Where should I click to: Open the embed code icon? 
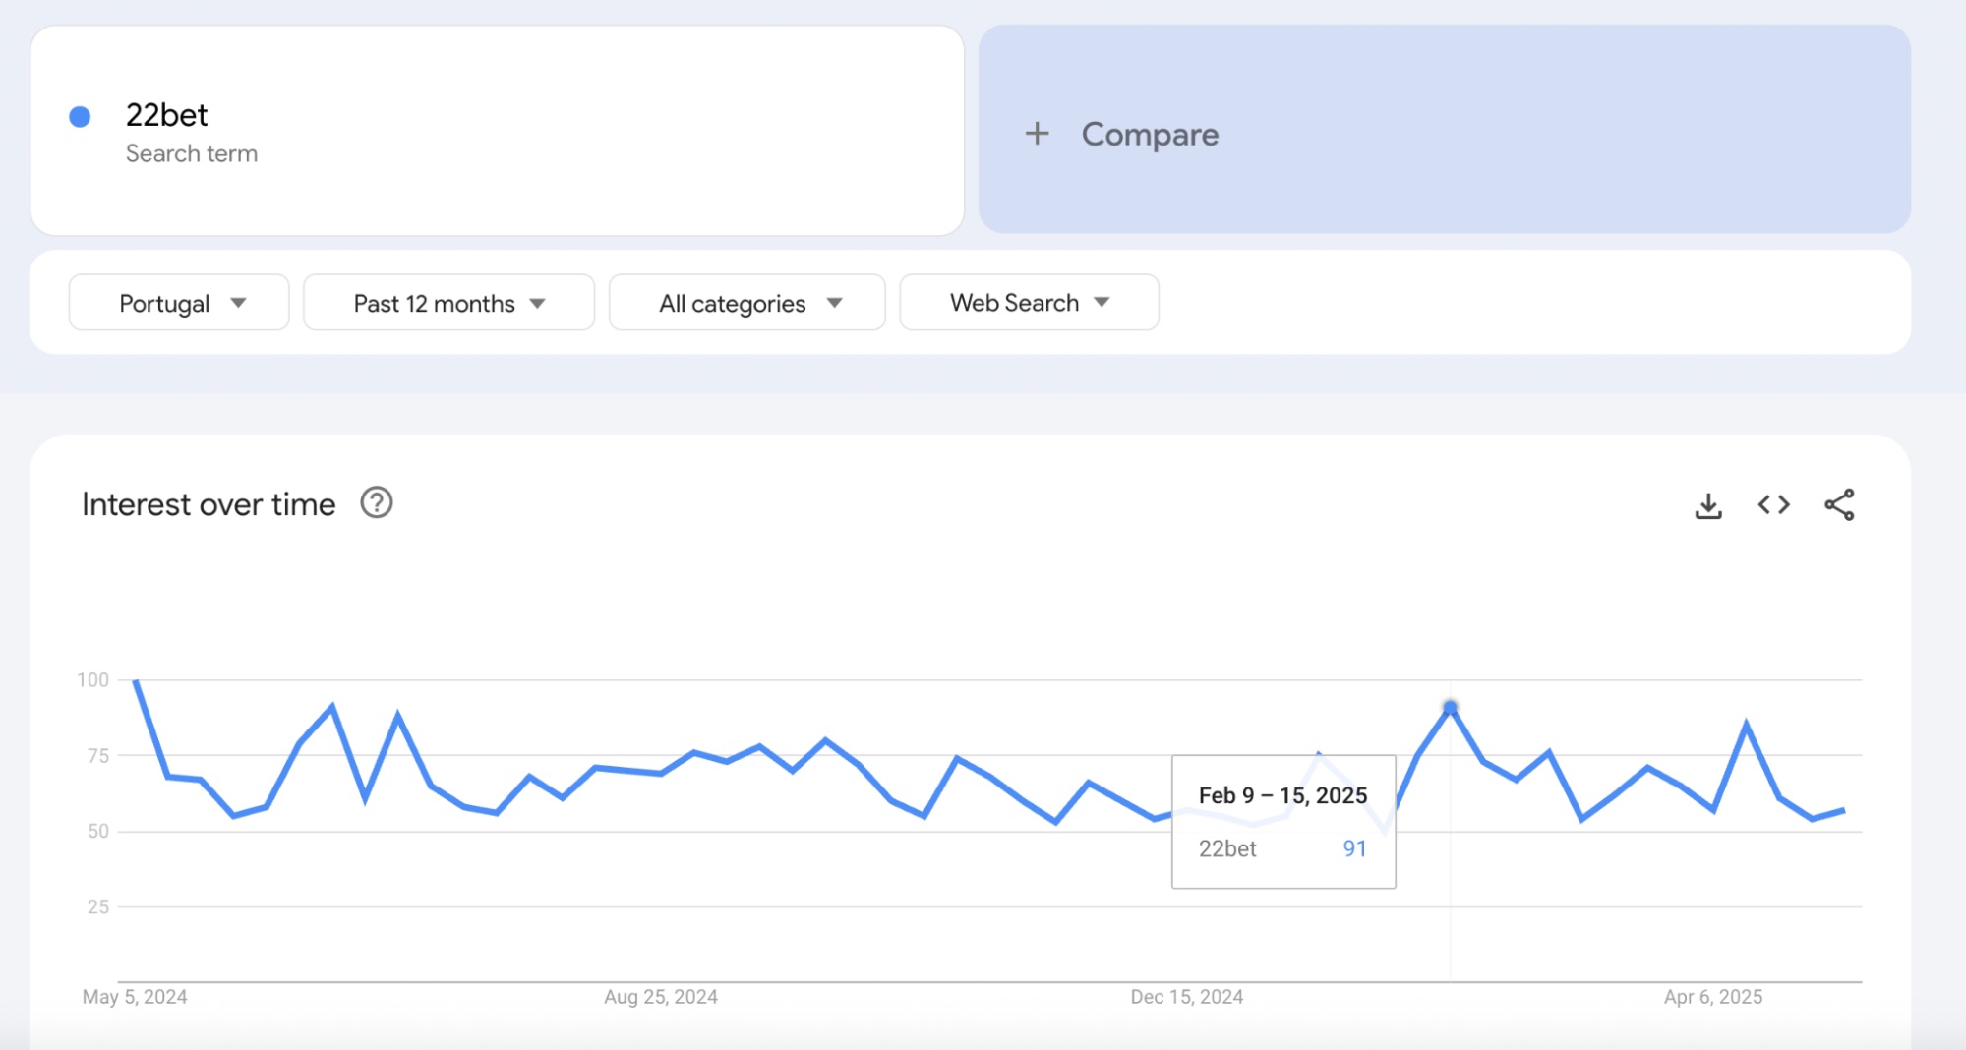coord(1774,504)
